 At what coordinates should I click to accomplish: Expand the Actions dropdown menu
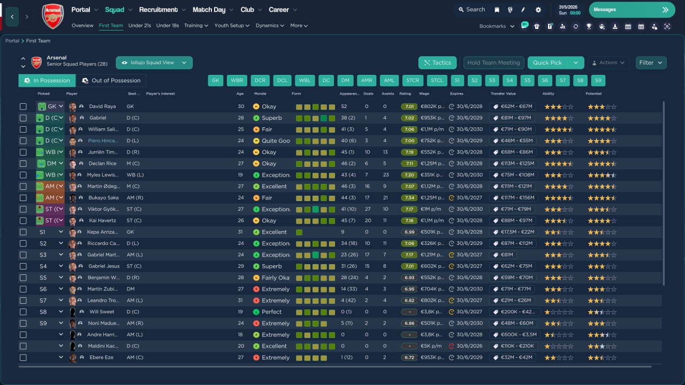pyautogui.click(x=608, y=63)
